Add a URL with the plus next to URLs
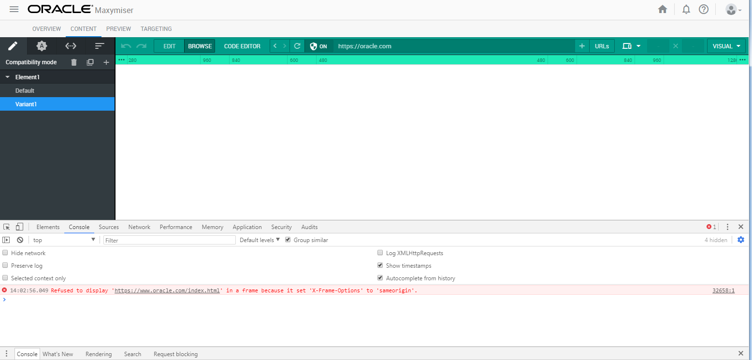Viewport: 752px width, 360px height. (x=582, y=46)
